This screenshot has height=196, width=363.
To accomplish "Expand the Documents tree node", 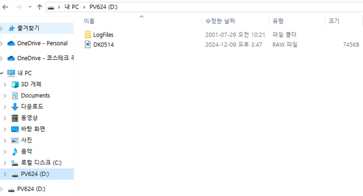I will (5, 96).
